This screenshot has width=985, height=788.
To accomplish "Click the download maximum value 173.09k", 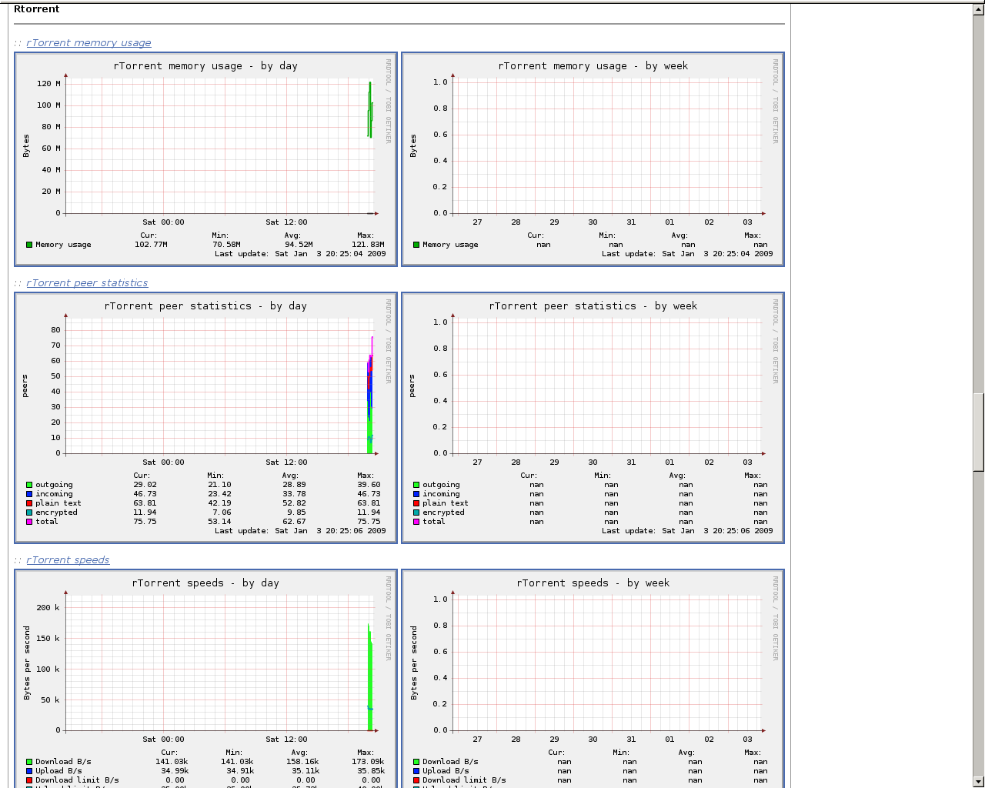I will 368,762.
